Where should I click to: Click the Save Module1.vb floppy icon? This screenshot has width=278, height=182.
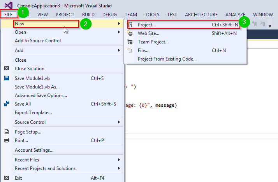7,78
